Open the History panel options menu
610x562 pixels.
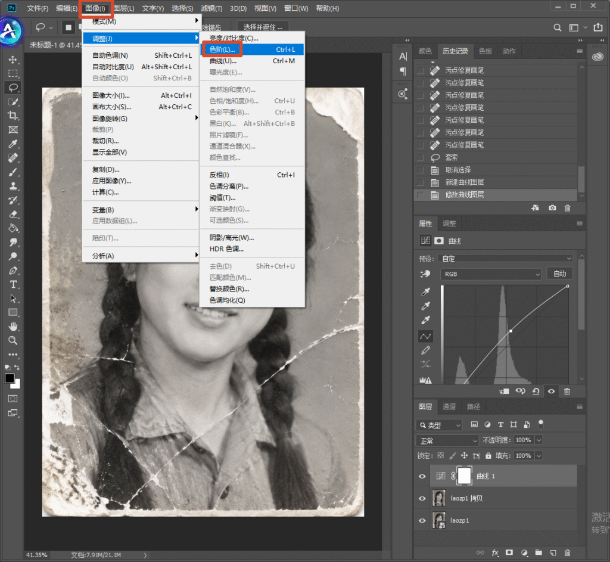pyautogui.click(x=580, y=51)
